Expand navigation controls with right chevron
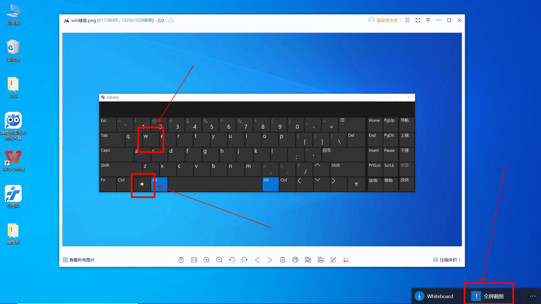The height and width of the screenshot is (304, 541). (270, 260)
